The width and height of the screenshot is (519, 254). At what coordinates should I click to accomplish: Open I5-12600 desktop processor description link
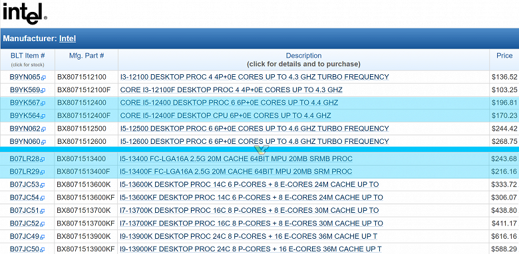click(x=254, y=141)
